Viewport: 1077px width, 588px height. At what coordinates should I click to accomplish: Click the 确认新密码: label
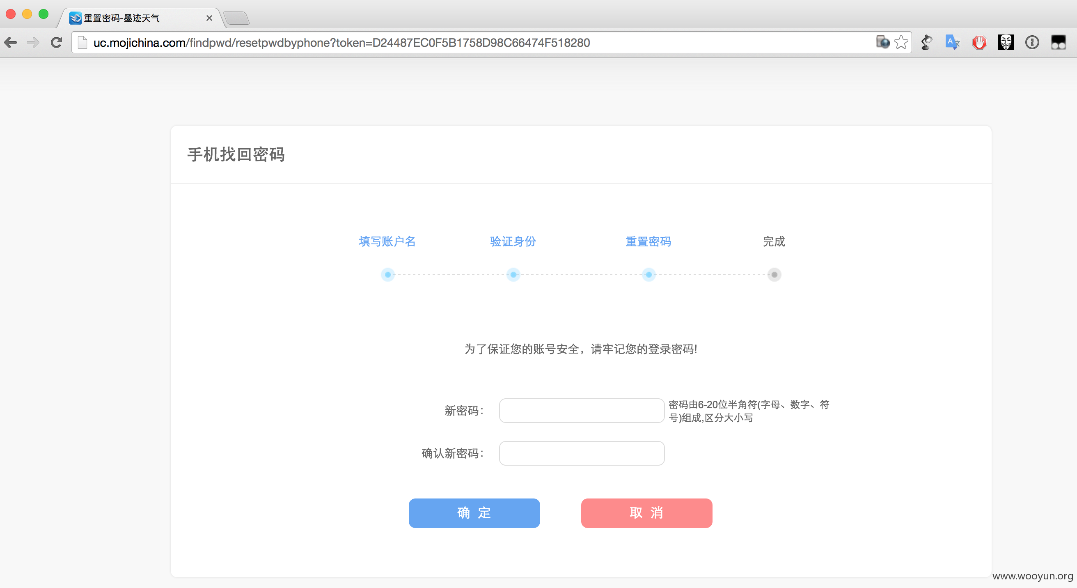coord(453,453)
